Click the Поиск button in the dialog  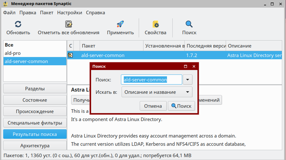[181, 106]
